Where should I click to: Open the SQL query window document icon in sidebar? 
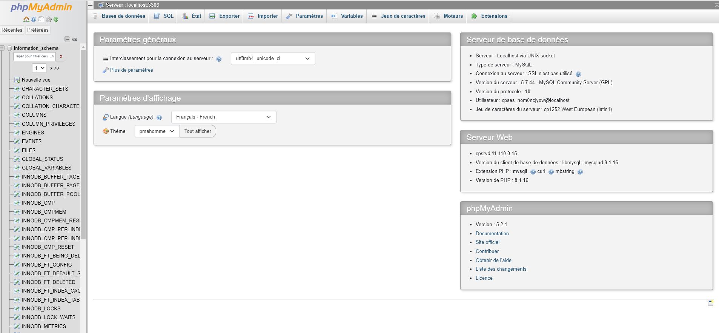[x=41, y=19]
